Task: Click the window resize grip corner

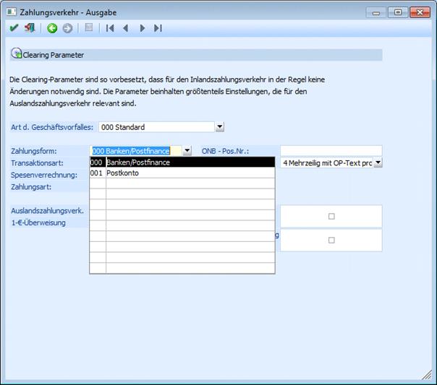Action: click(427, 375)
